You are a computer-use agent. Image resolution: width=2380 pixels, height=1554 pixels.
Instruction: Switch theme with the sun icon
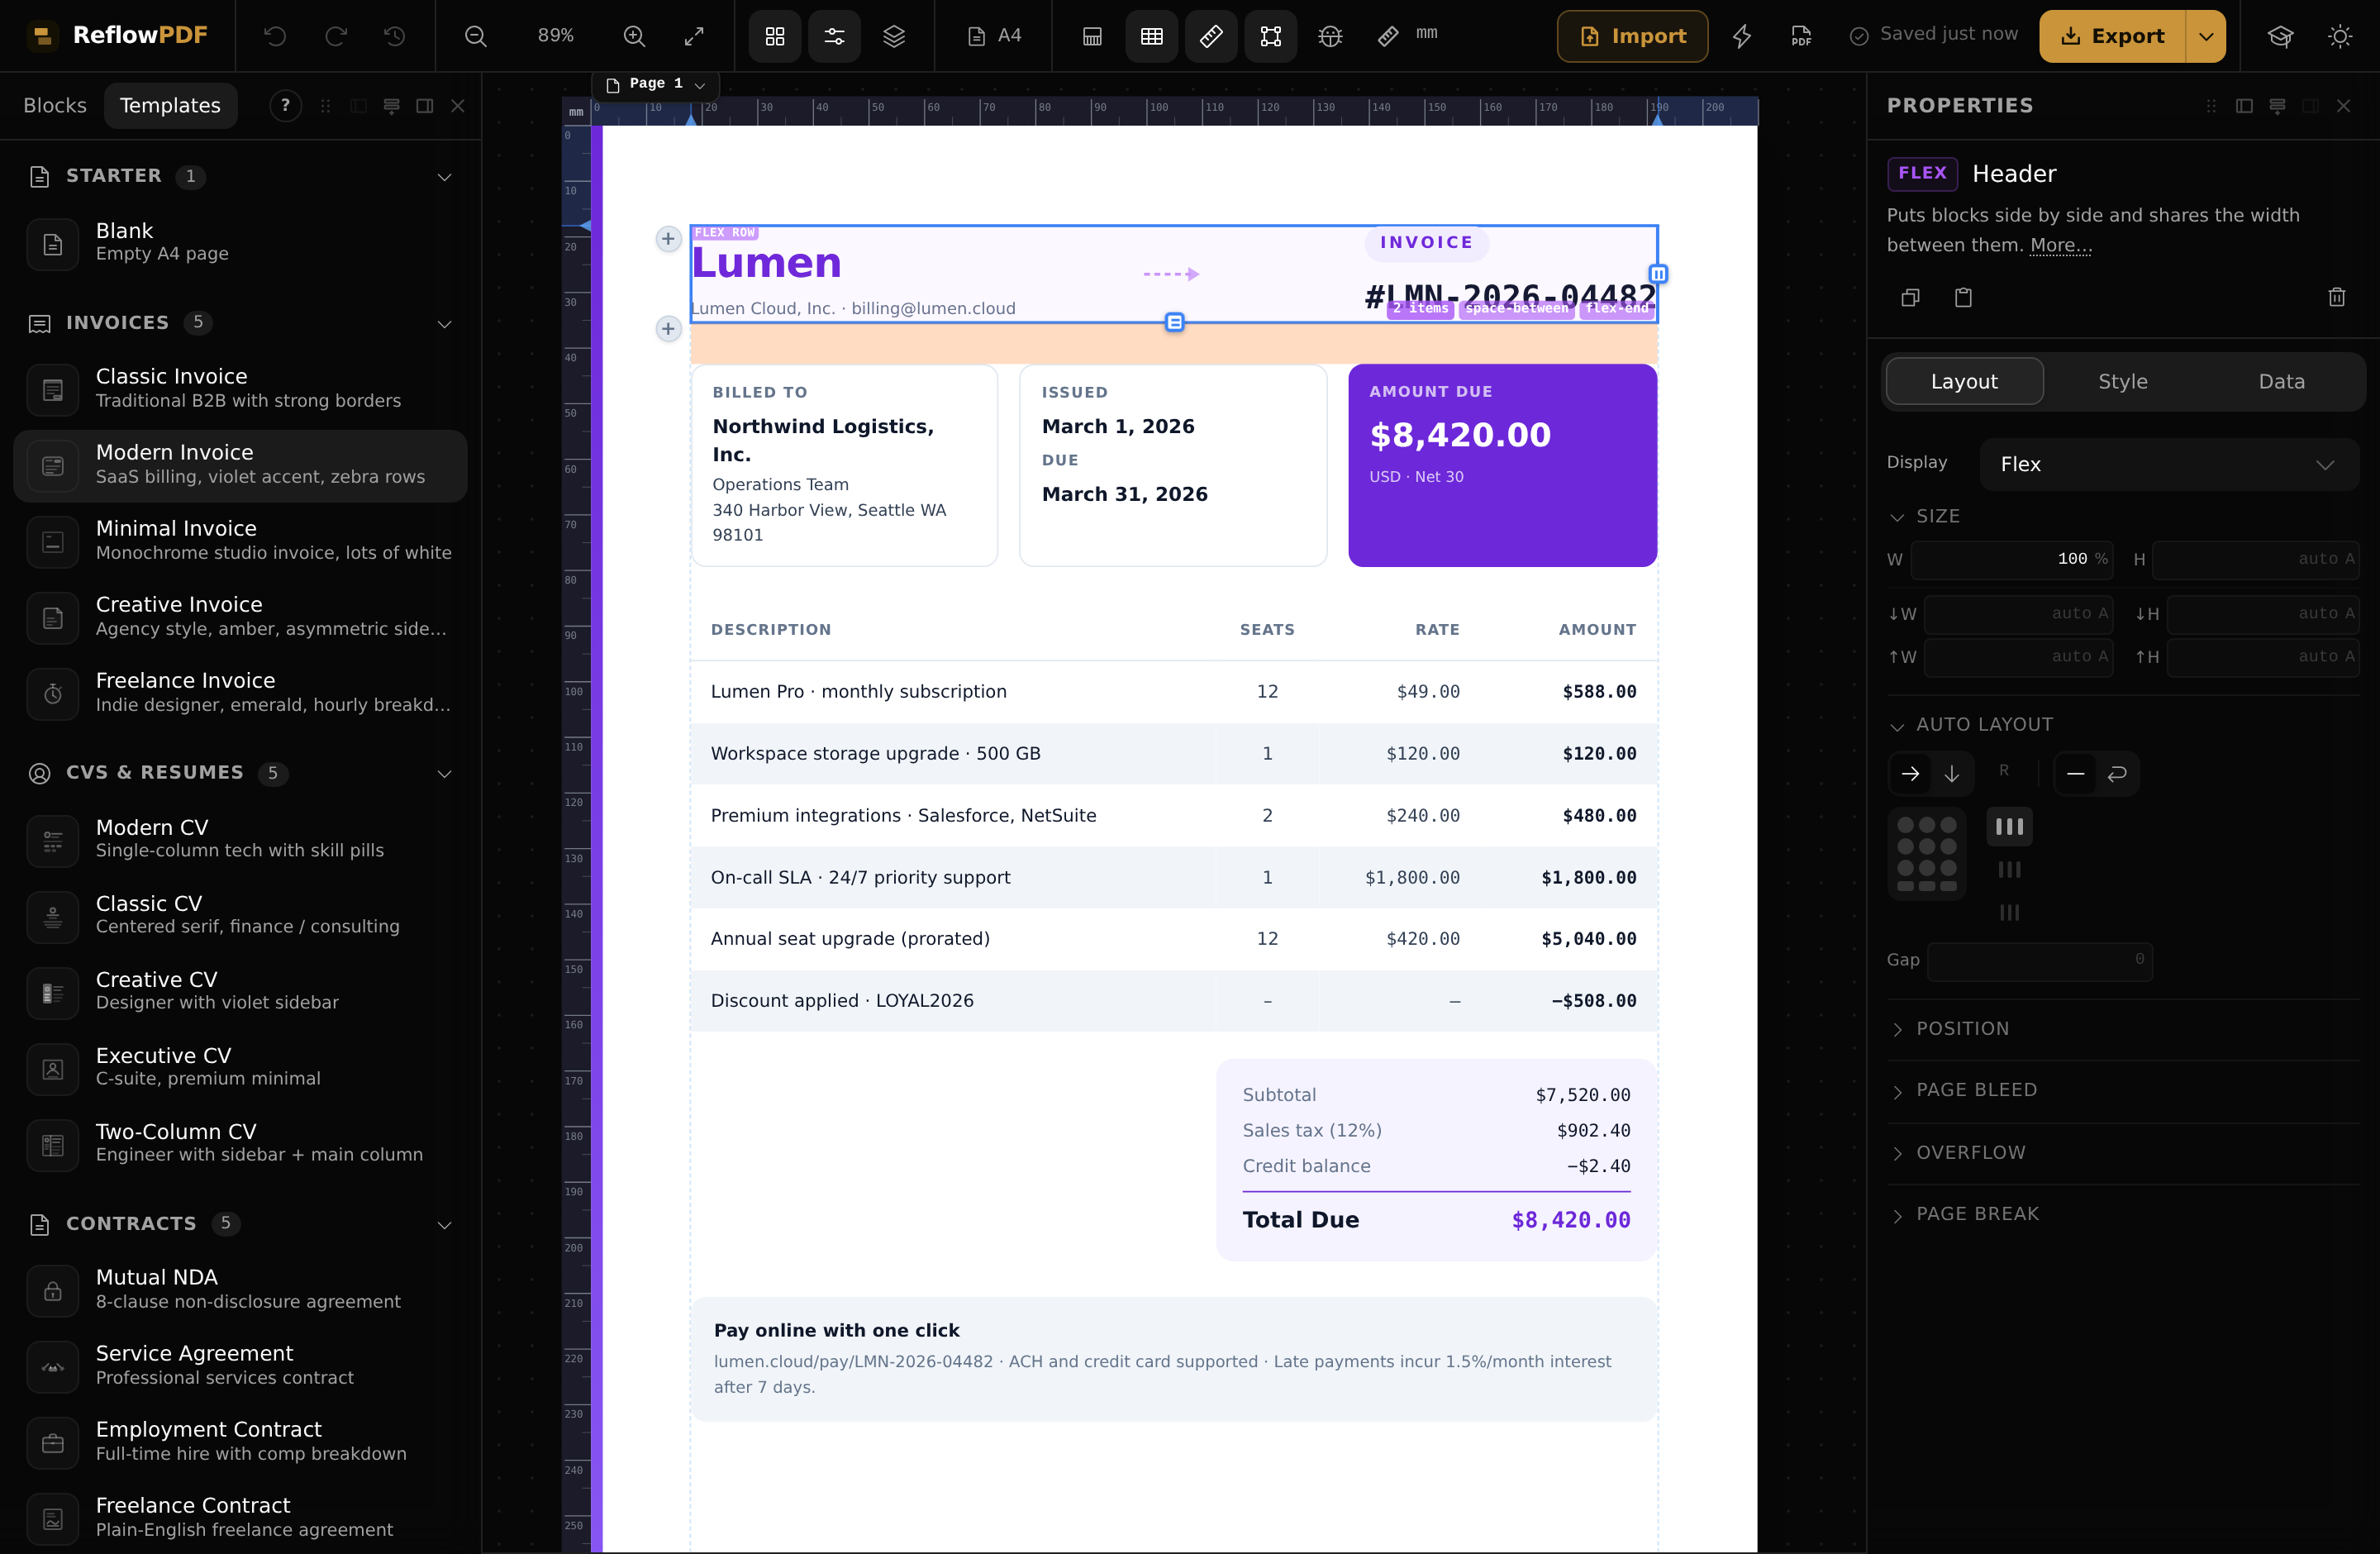tap(2340, 36)
